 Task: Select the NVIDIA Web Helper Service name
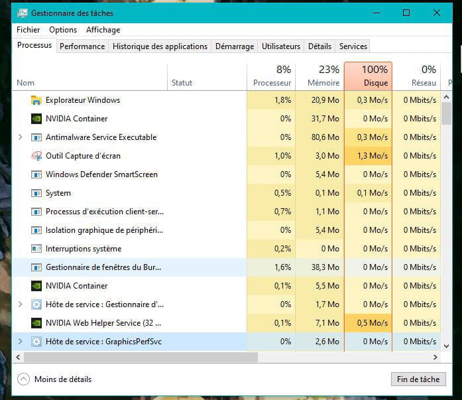pyautogui.click(x=103, y=323)
